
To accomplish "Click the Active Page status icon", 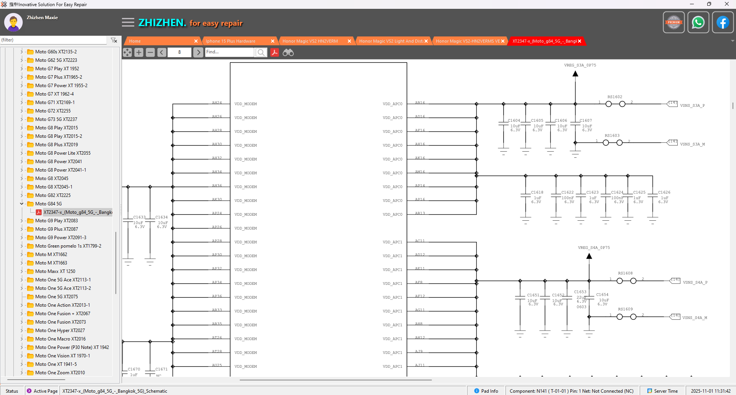I will [x=29, y=391].
